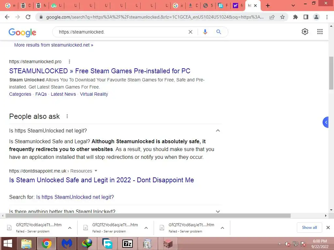Viewport: 334px width, 250px height.
Task: Open options for second failed download
Action: click(146, 228)
